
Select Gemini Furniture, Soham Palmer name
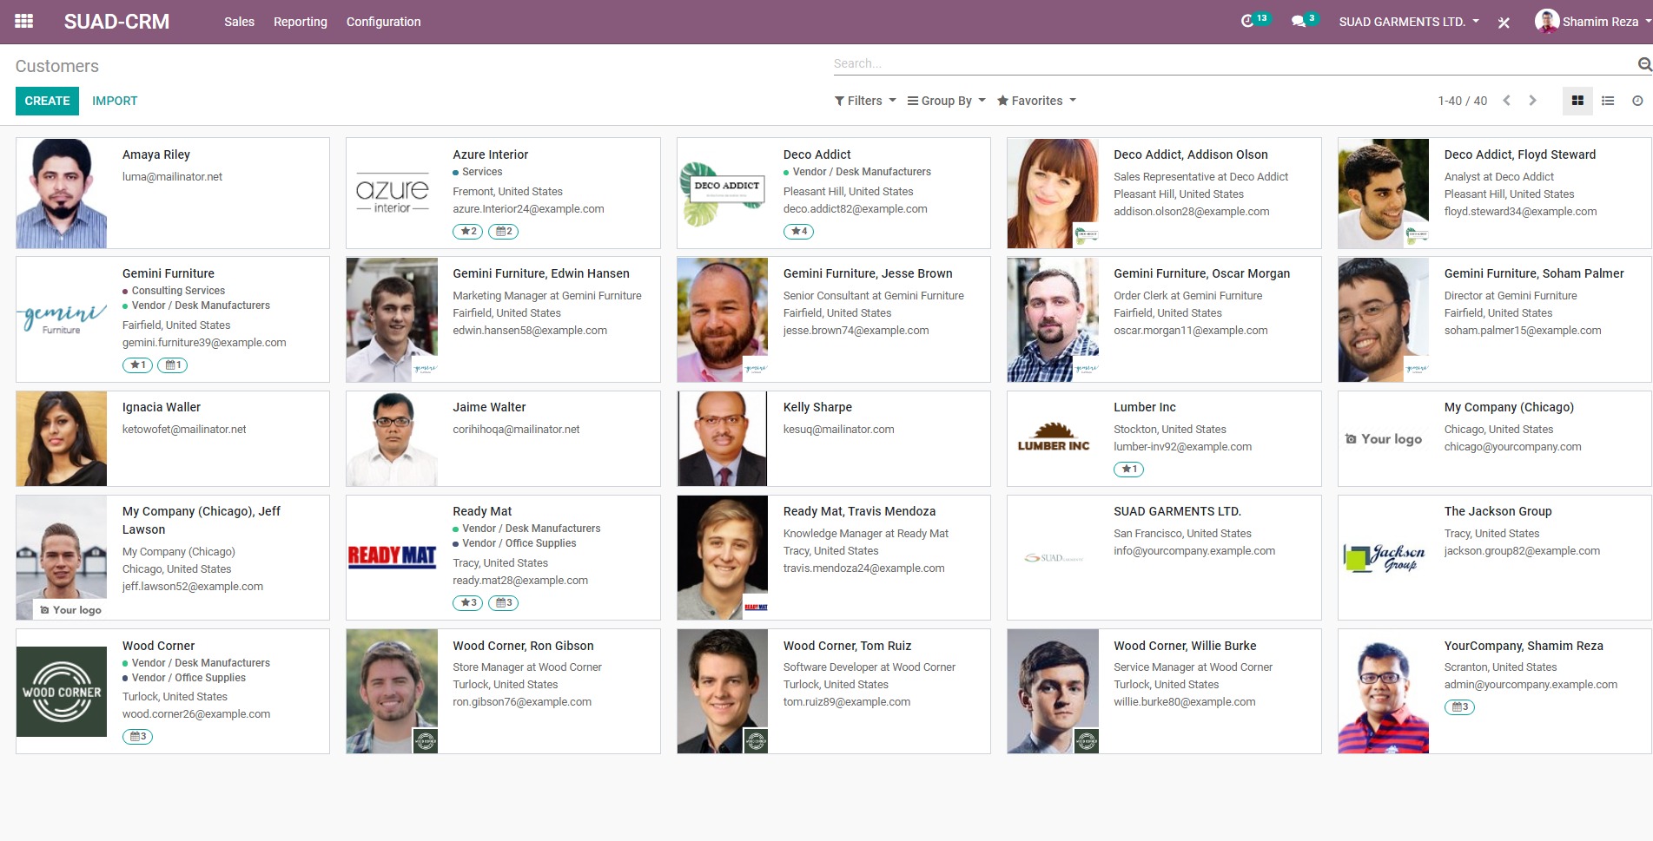(x=1533, y=273)
